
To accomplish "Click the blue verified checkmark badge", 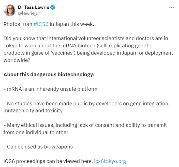I will 53,7.
